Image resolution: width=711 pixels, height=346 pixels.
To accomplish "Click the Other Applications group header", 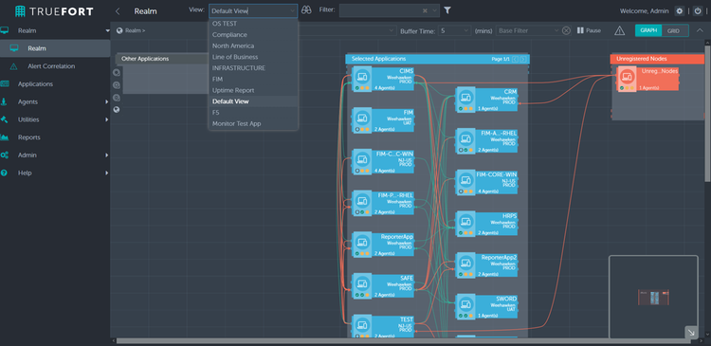I will coord(162,59).
